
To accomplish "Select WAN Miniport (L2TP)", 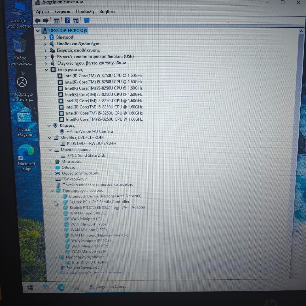I will pyautogui.click(x=89, y=230).
